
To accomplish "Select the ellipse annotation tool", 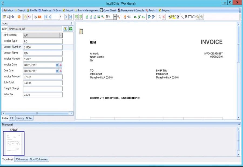I will tap(194, 17).
